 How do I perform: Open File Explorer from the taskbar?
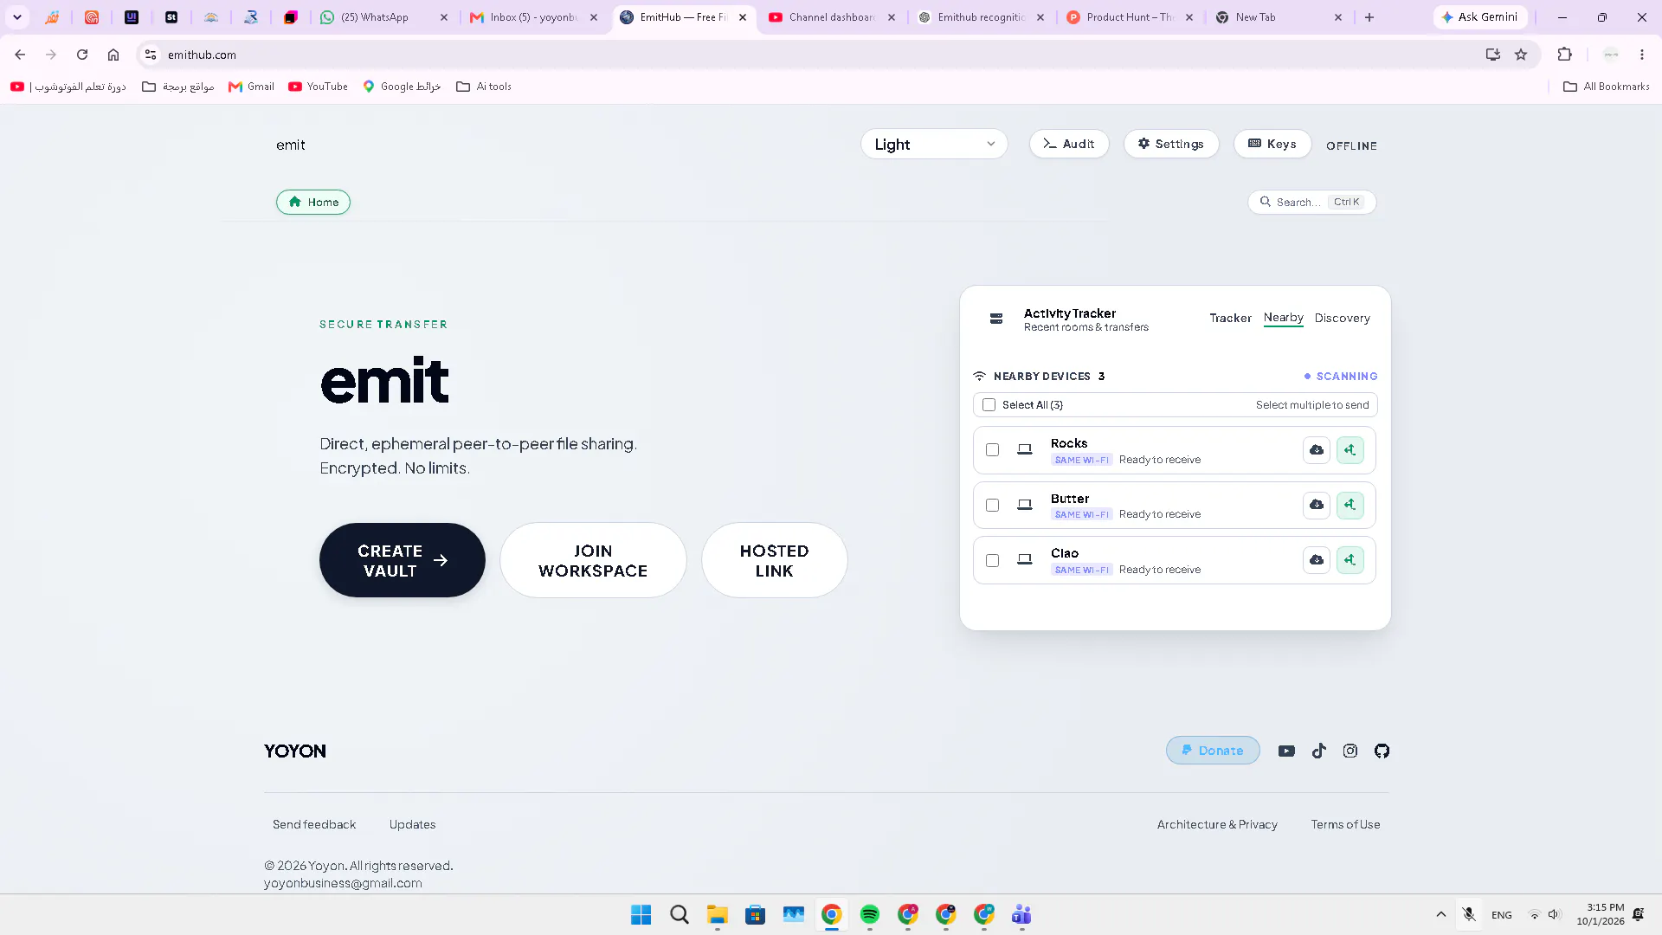[x=717, y=914]
